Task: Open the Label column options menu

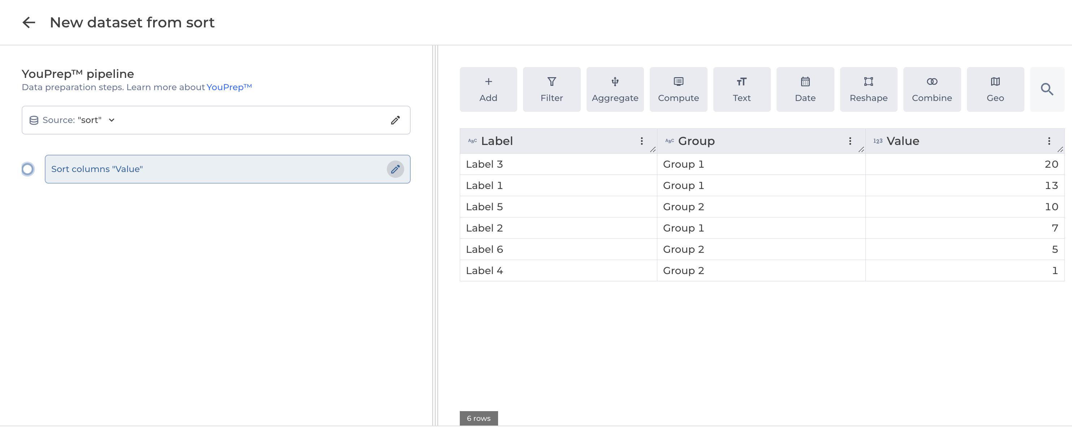Action: pyautogui.click(x=641, y=141)
